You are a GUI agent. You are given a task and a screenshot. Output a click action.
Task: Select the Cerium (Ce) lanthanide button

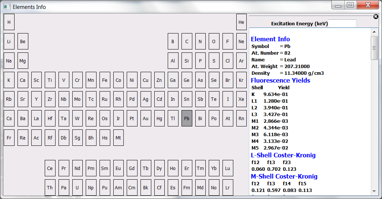click(x=50, y=168)
